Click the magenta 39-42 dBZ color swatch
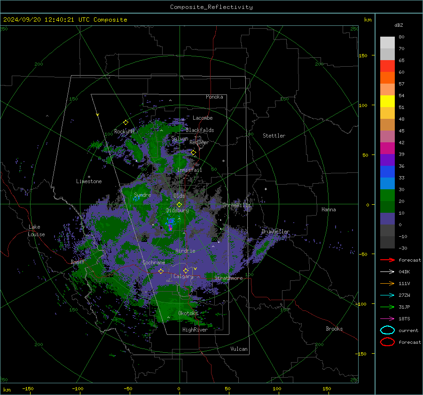The width and height of the screenshot is (423, 395). 387,148
